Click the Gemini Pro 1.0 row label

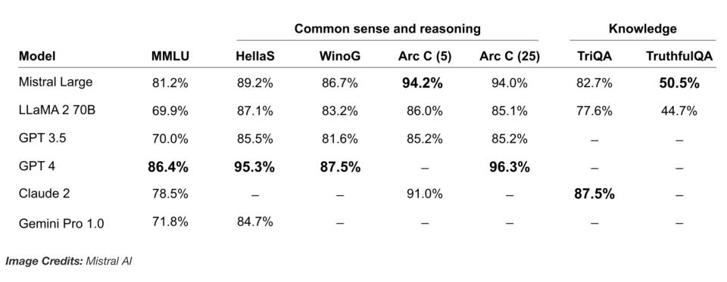pos(61,224)
